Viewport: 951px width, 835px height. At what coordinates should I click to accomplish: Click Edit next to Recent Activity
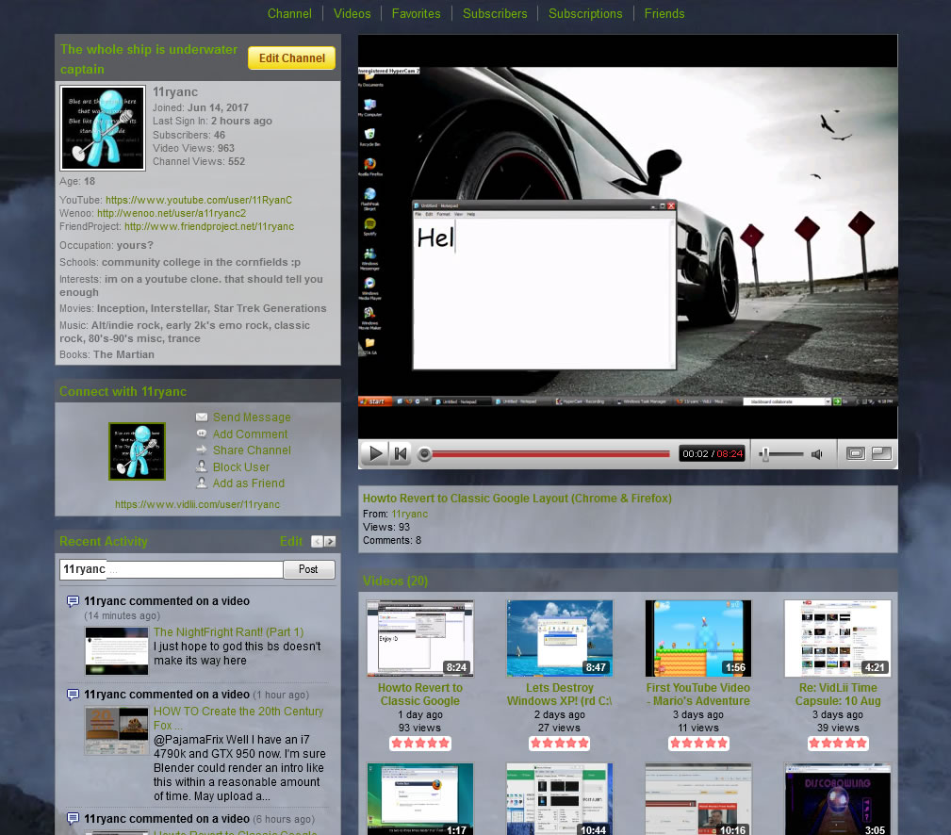click(291, 541)
